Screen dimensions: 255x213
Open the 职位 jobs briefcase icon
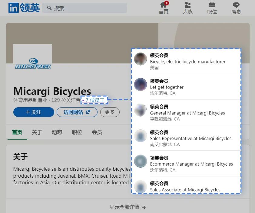point(212,8)
